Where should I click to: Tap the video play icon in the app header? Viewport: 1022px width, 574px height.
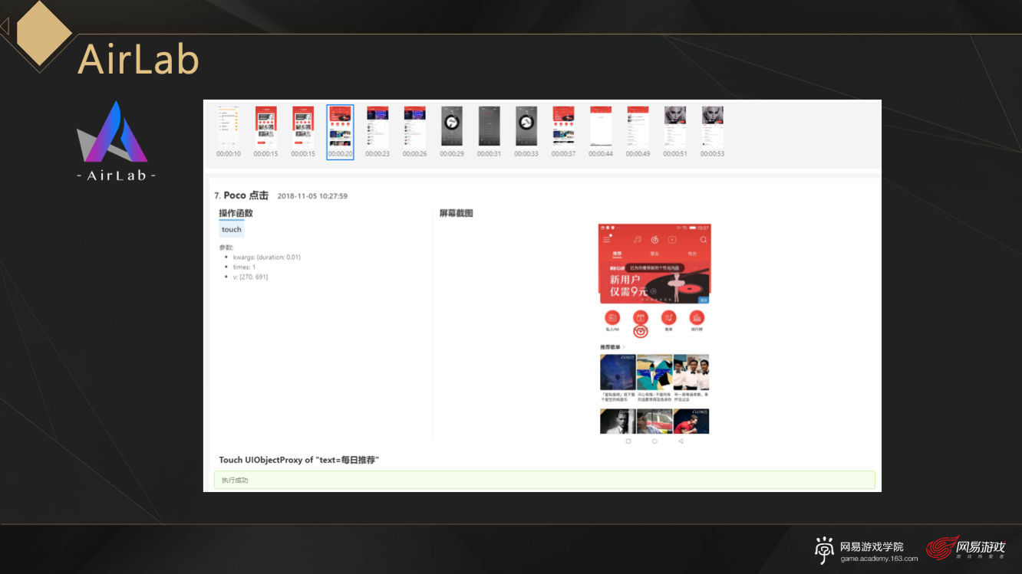pos(672,240)
